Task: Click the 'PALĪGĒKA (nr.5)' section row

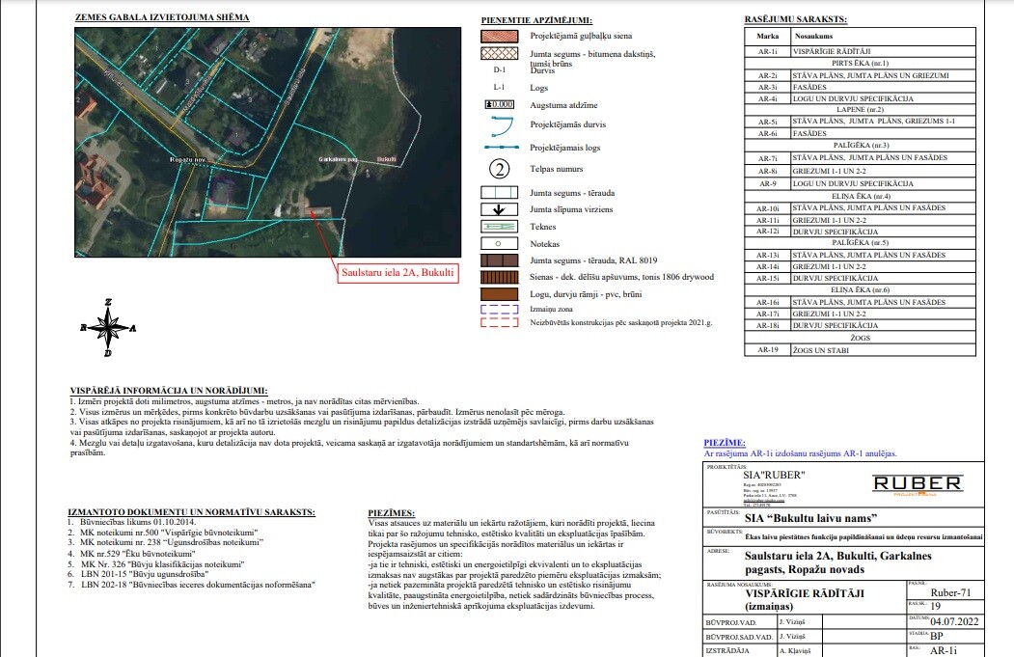Action: pos(860,242)
